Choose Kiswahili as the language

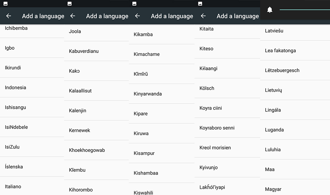pos(143,192)
